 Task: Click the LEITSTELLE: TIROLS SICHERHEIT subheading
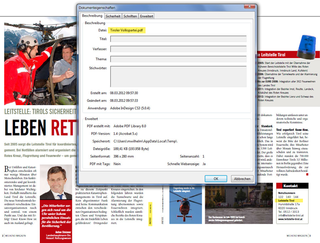pos(40,111)
